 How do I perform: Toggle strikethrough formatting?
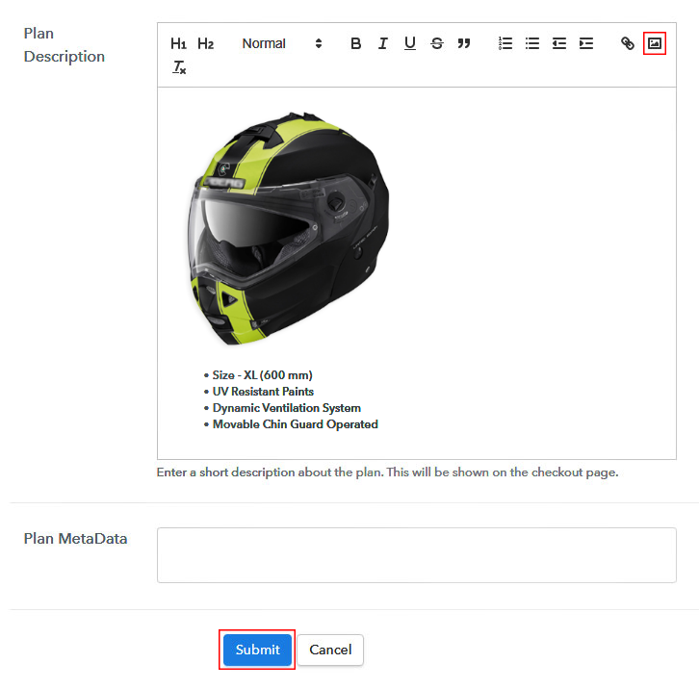(437, 43)
